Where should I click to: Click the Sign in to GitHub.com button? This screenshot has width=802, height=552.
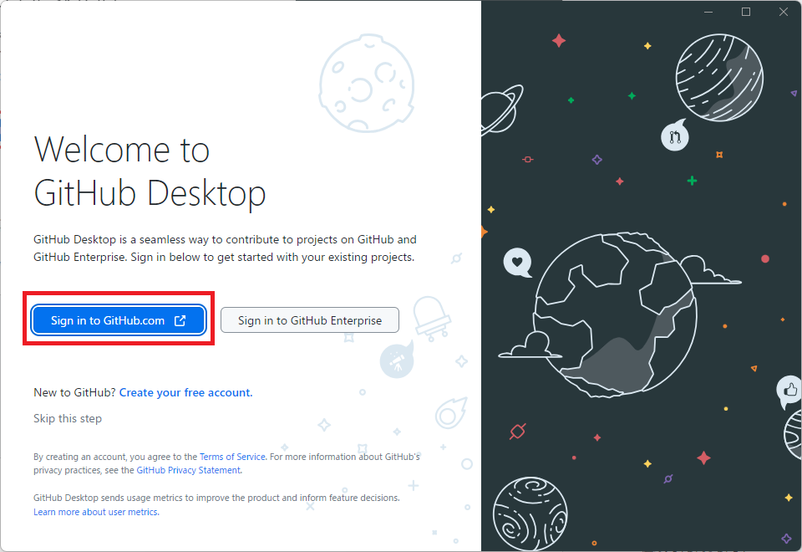(119, 320)
